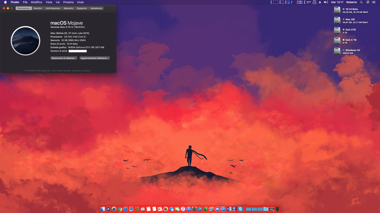The width and height of the screenshot is (380, 213).
Task: Select the Panoramica tab
Action: click(23, 8)
